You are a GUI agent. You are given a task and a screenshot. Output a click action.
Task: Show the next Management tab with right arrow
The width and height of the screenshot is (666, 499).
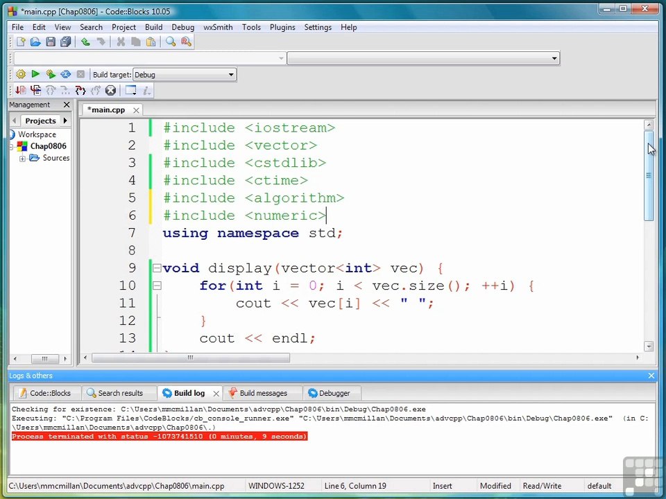coord(65,121)
